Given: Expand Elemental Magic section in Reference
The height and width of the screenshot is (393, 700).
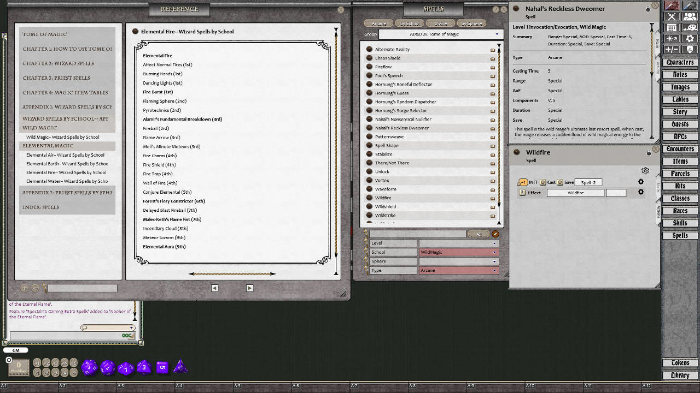Looking at the screenshot, I should click(x=67, y=146).
